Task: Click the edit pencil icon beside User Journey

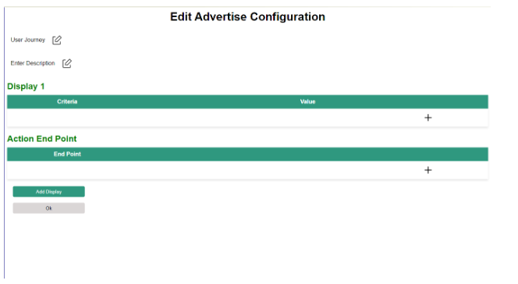Action: coord(57,40)
